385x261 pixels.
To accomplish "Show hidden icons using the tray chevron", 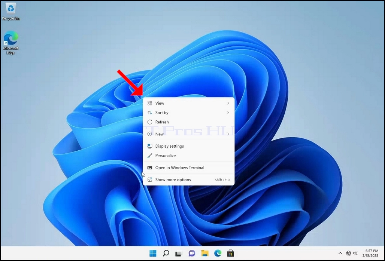I will (340, 253).
